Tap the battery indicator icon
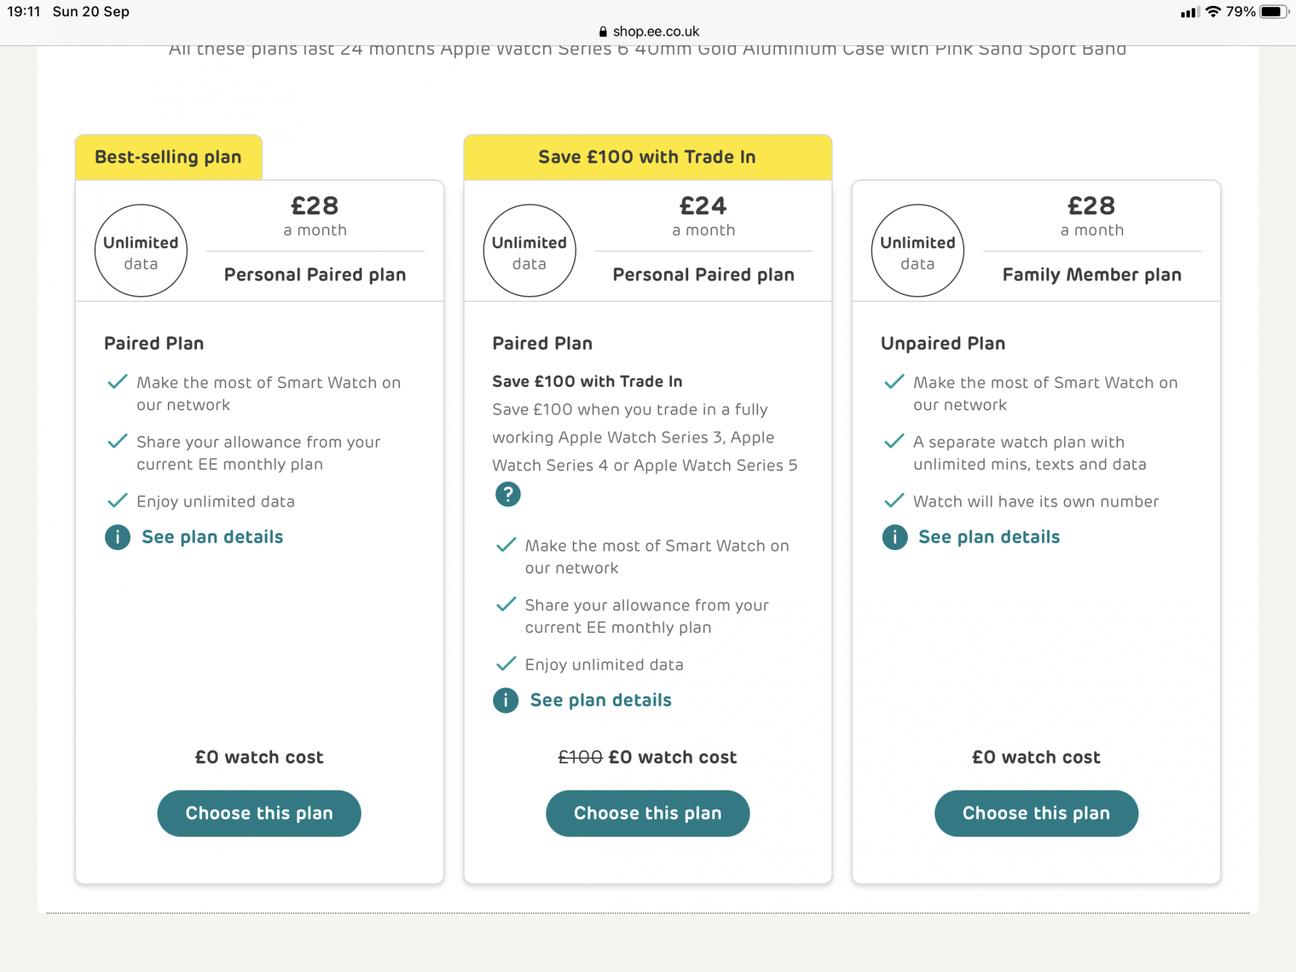 click(x=1273, y=12)
